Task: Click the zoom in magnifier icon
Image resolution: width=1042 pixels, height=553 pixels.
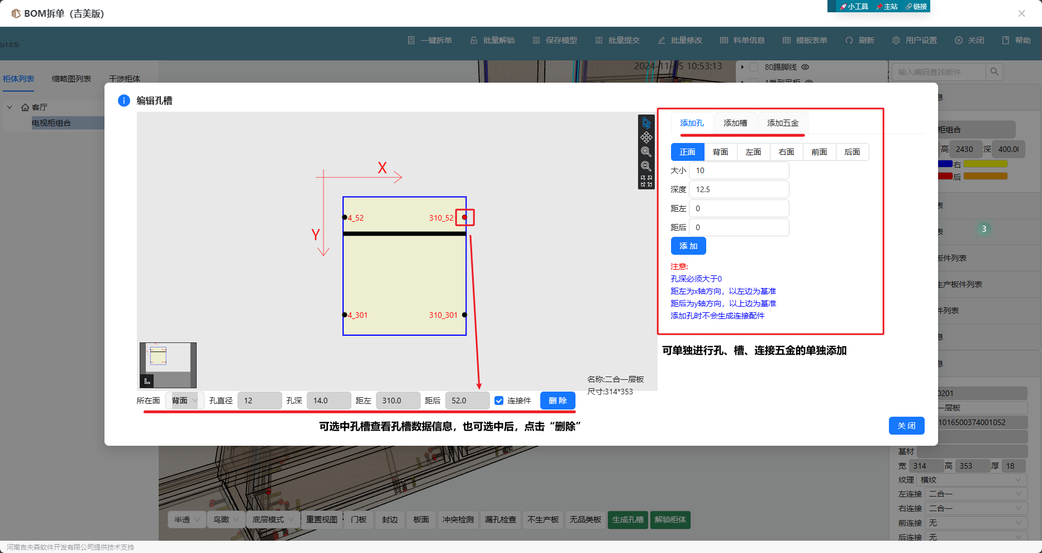Action: 646,152
